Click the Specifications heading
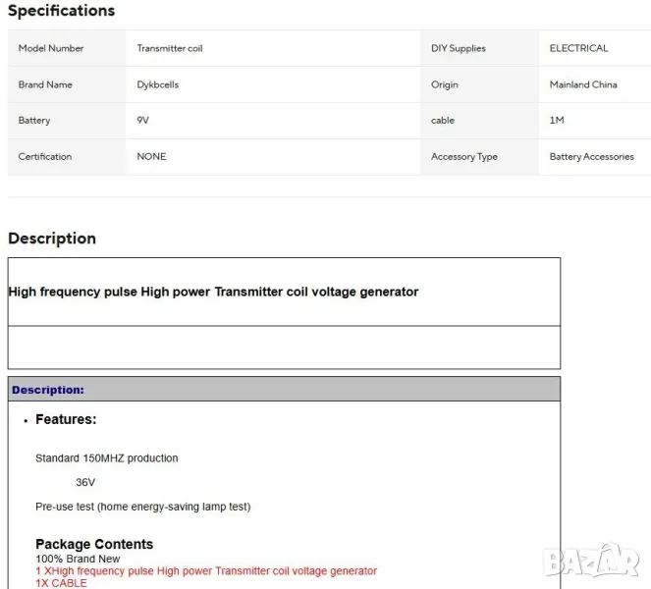 point(61,11)
